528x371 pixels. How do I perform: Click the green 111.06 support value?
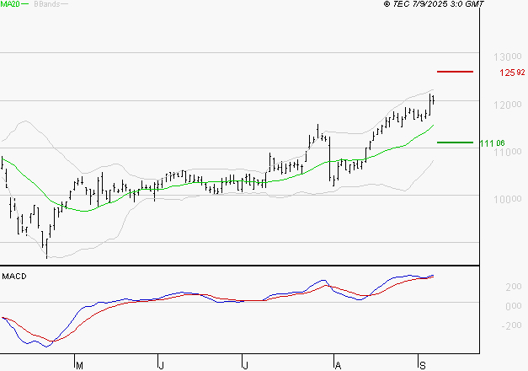tap(493, 143)
